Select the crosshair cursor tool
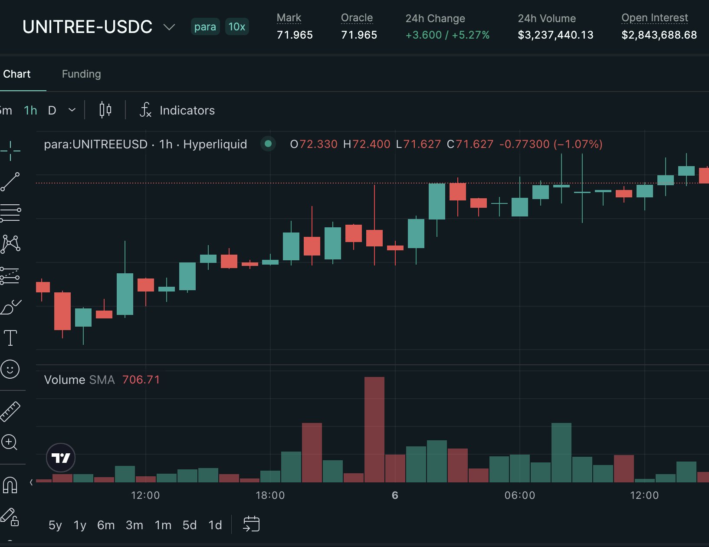The image size is (709, 547). [x=10, y=151]
